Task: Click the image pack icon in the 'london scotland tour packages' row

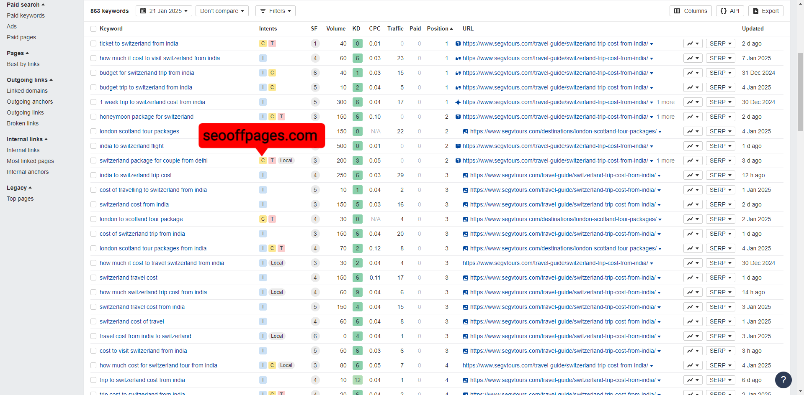Action: 465,132
